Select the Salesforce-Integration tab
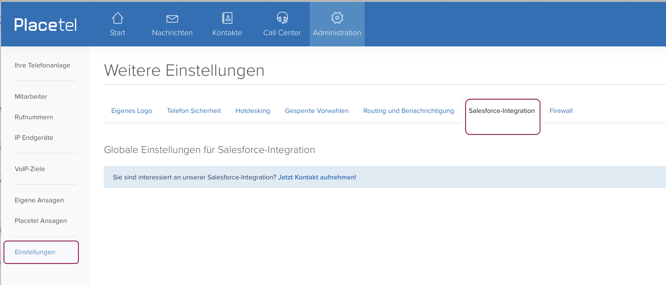The image size is (666, 285). pos(502,111)
